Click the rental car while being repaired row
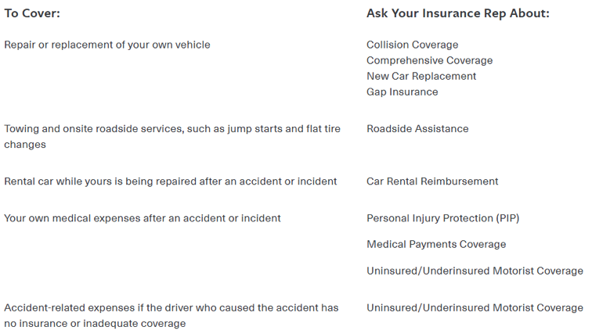Image resolution: width=592 pixels, height=334 pixels. pyautogui.click(x=171, y=181)
